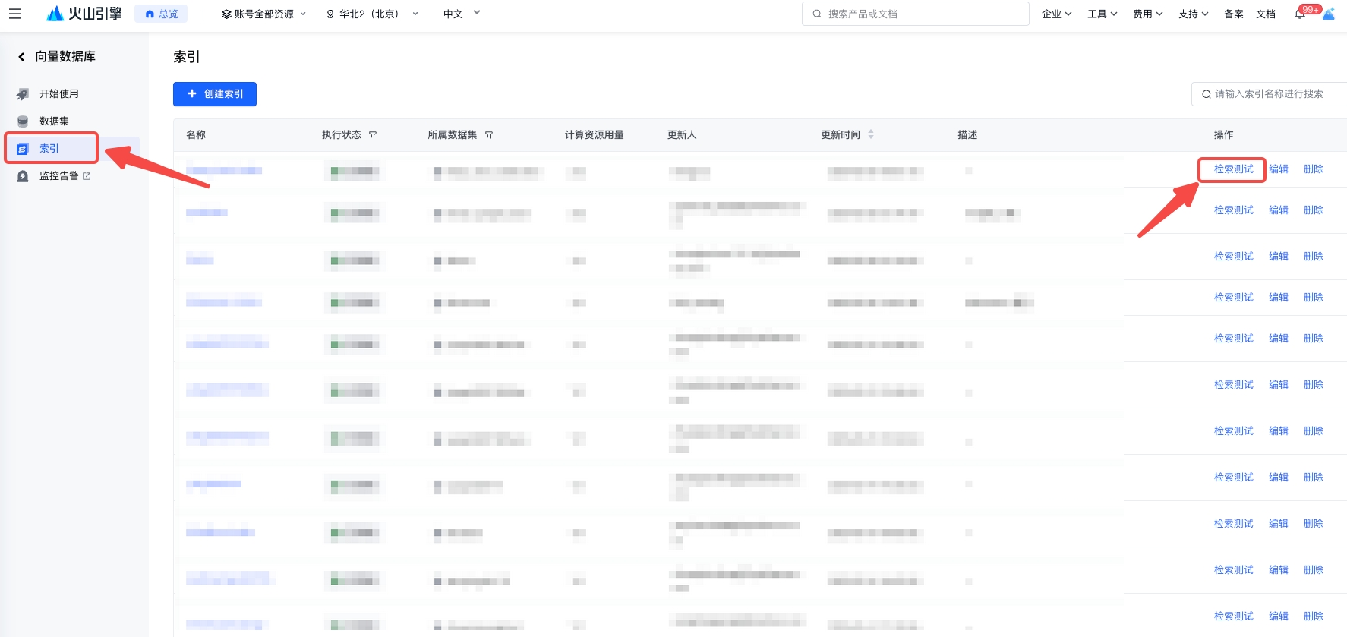Click 删除 in ninth row
Viewport: 1347px width, 637px height.
[x=1314, y=524]
